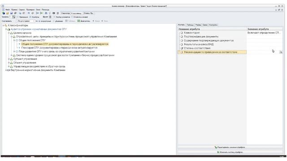
Task: Click the icon next to Комментарий attribute
Action: coord(182,33)
